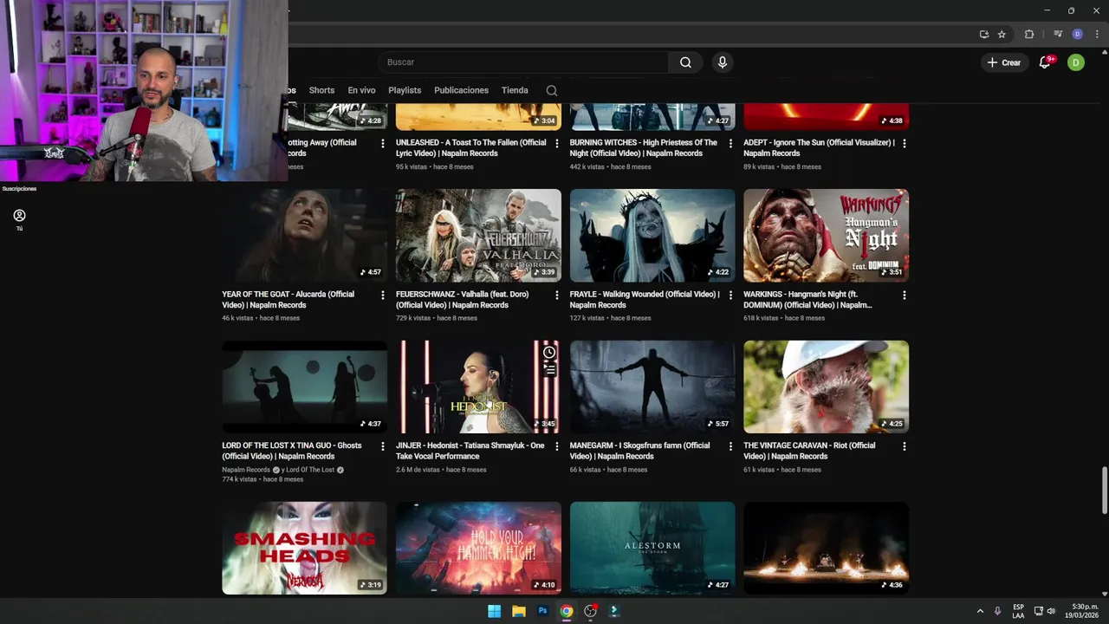Open FEUERSCHWANZ Valhalla video title
Viewport: 1109px width, 624px height.
pos(463,300)
